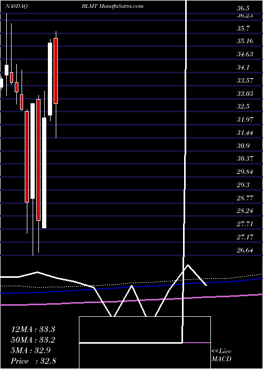Click the 34.1 price axis label
Image resolution: width=263 pixels, height=369 pixels.
pos(243,68)
